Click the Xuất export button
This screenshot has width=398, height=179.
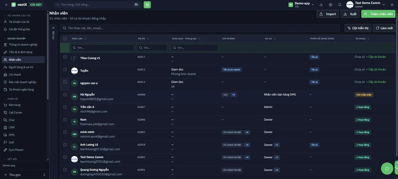(x=350, y=14)
